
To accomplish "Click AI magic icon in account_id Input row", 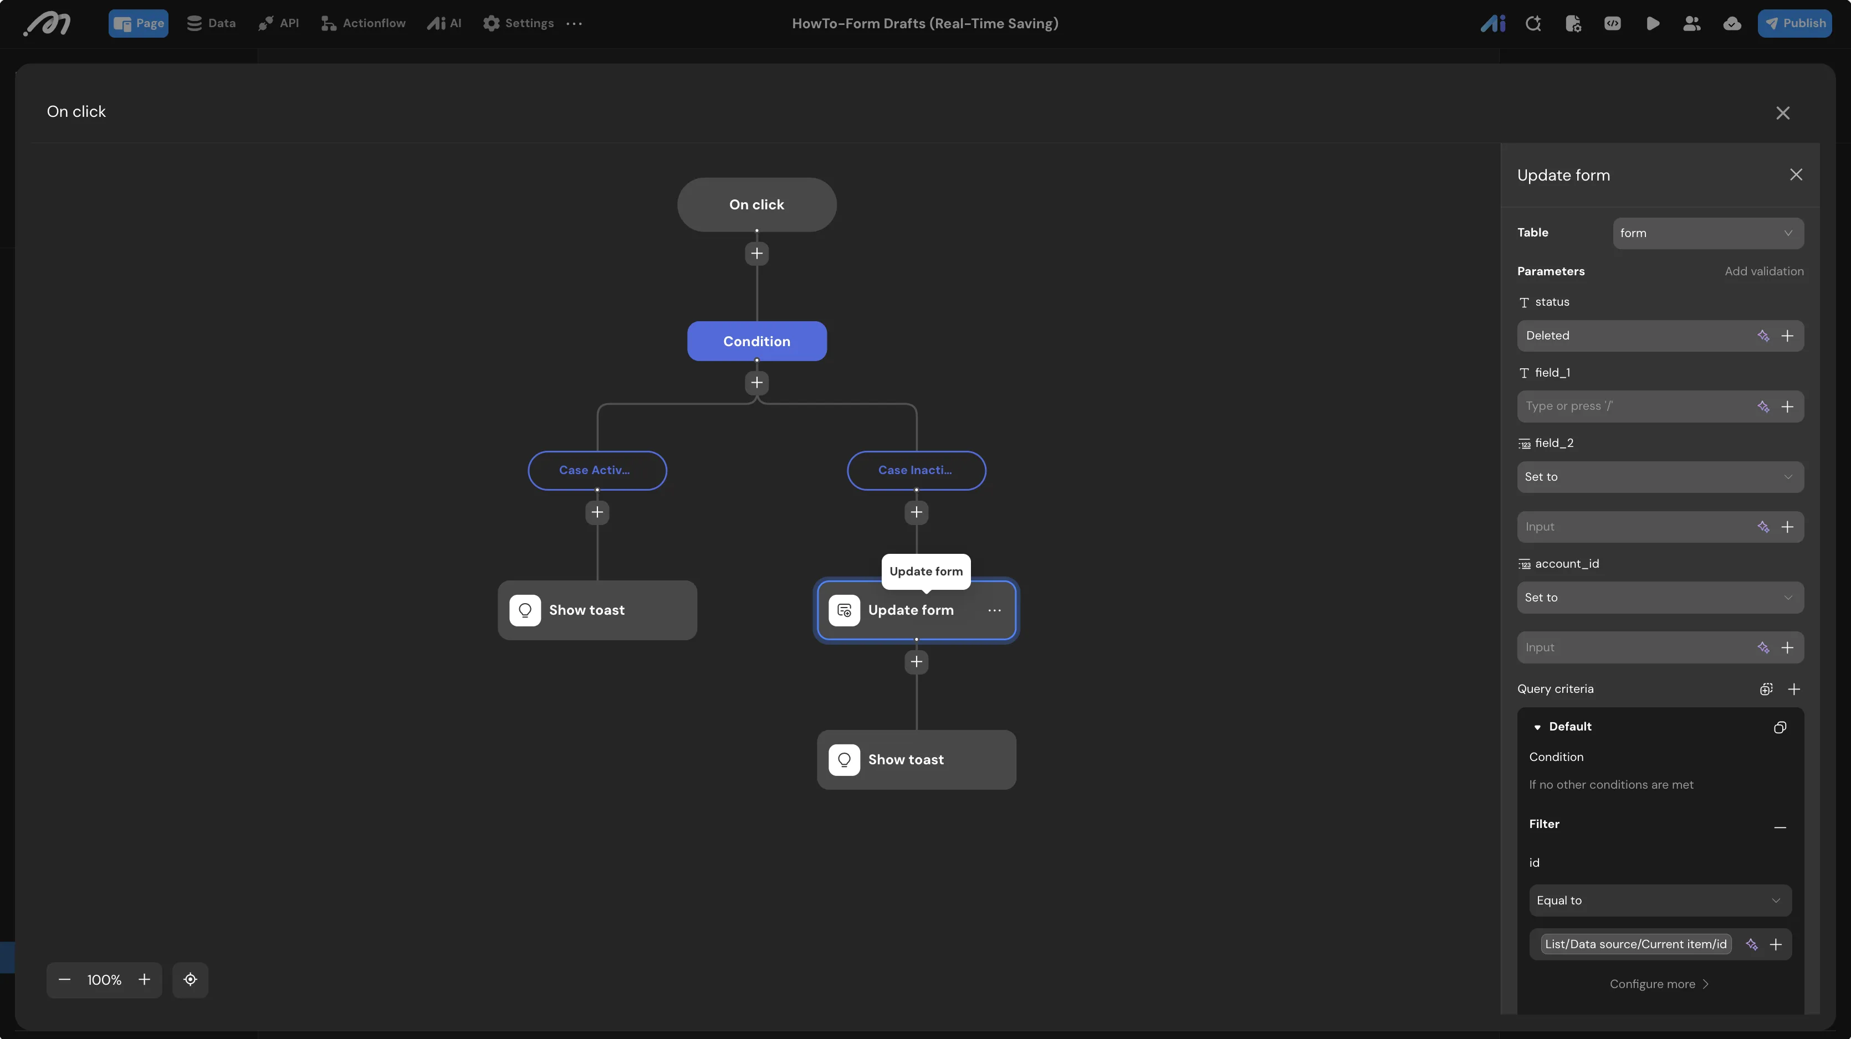I will (x=1763, y=647).
